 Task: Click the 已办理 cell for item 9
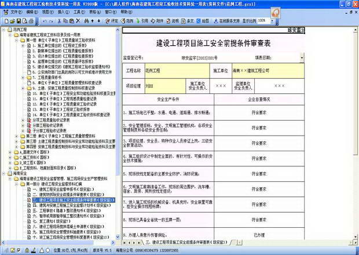click(x=259, y=234)
